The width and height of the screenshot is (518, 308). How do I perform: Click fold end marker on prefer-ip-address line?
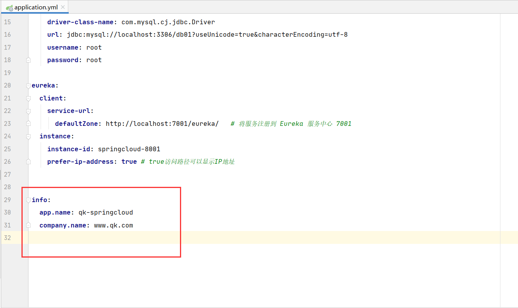pyautogui.click(x=28, y=162)
